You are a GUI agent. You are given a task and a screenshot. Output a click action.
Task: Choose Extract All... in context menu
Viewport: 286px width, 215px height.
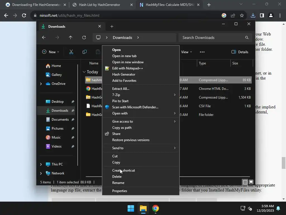coord(141,89)
